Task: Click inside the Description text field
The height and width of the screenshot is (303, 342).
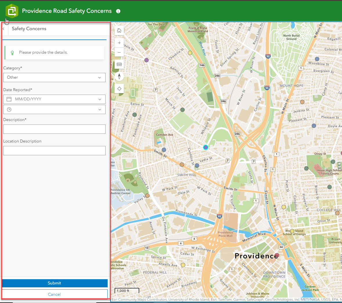Action: point(54,129)
